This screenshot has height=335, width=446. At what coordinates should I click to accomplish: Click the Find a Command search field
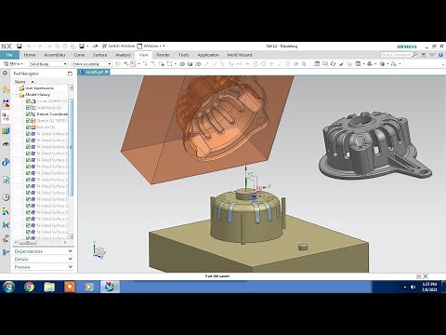[396, 55]
